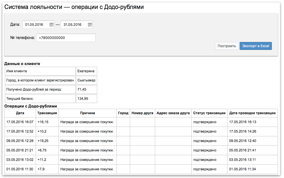Click Получено Додо-рублей за период cell

tap(40, 89)
